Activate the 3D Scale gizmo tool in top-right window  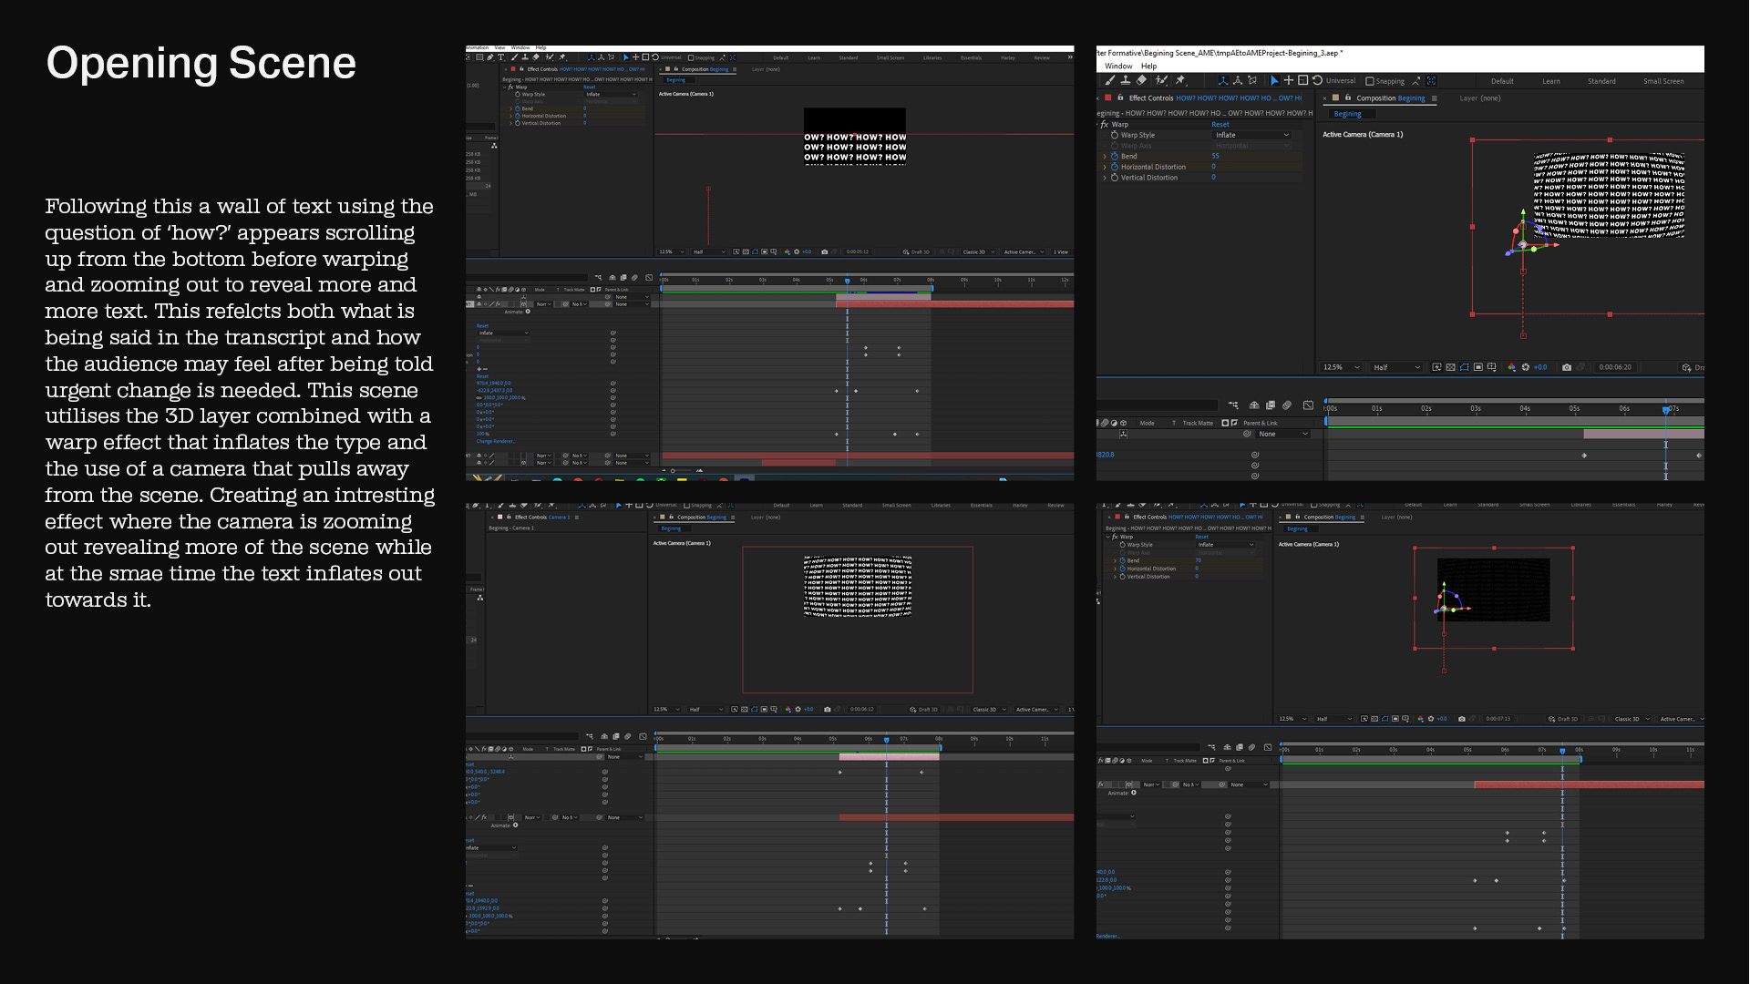1302,80
